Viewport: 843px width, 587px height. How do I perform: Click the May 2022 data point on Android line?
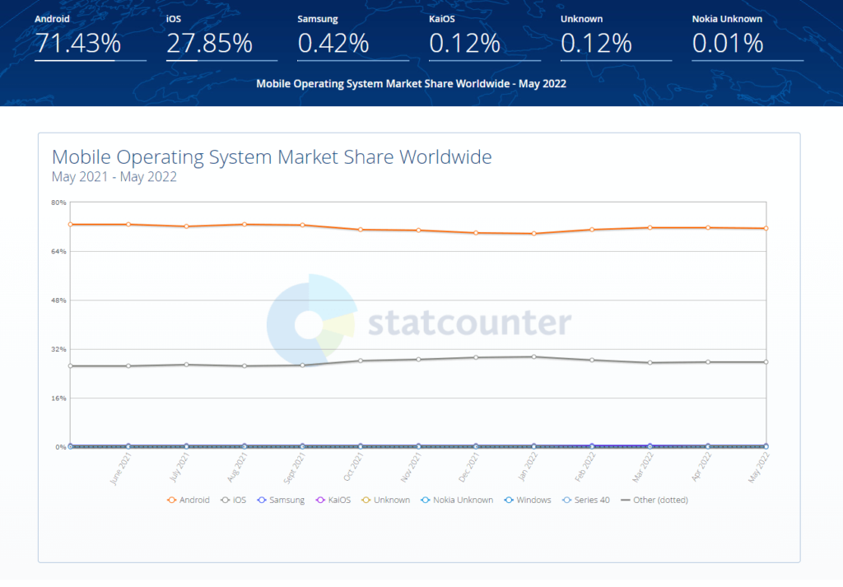pyautogui.click(x=765, y=228)
